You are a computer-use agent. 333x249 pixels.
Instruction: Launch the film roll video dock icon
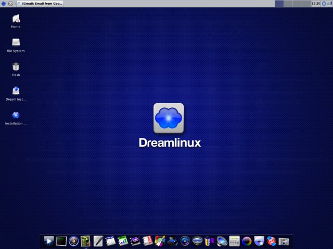209,241
